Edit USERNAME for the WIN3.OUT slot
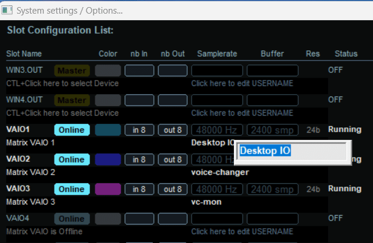This screenshot has width=373, height=243. [x=242, y=84]
